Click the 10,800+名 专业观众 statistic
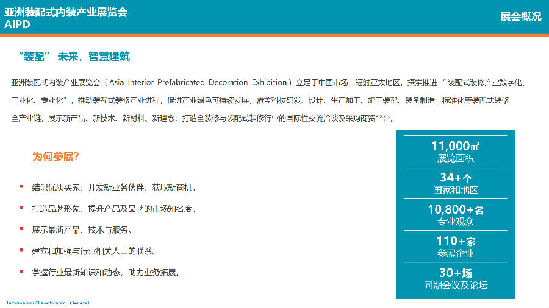 456,215
